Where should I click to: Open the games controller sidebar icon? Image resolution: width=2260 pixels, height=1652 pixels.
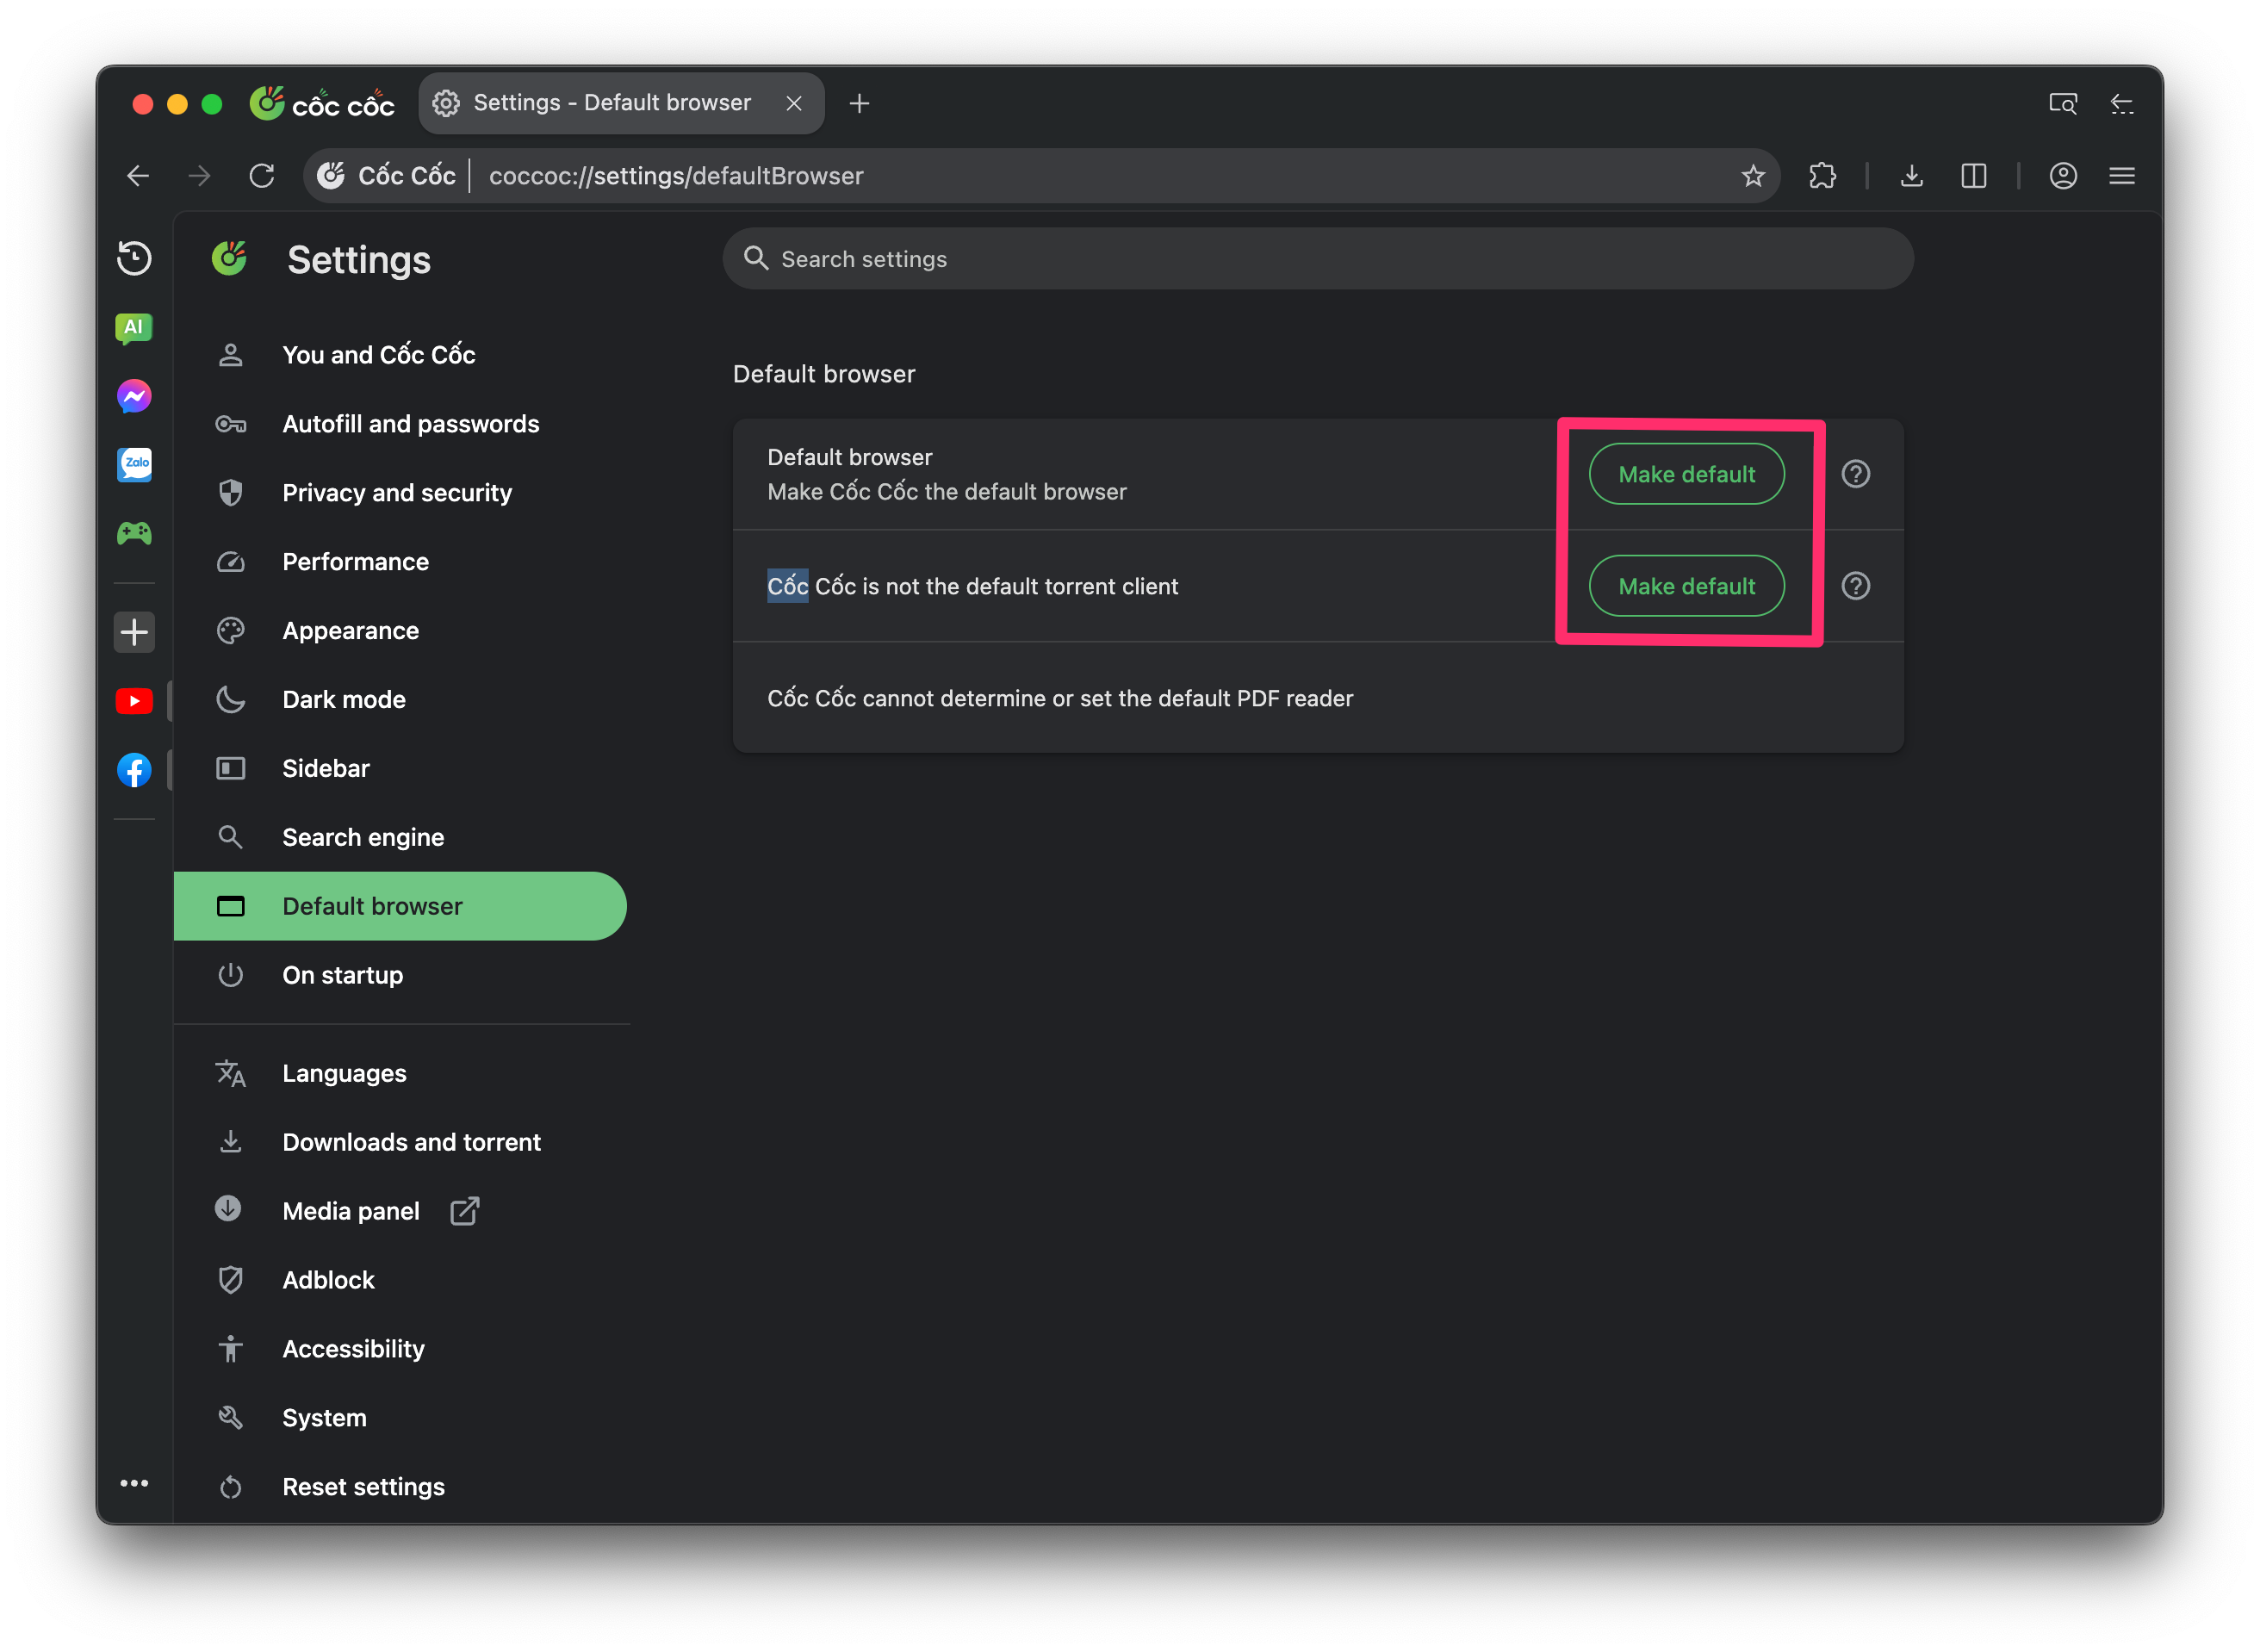tap(134, 533)
